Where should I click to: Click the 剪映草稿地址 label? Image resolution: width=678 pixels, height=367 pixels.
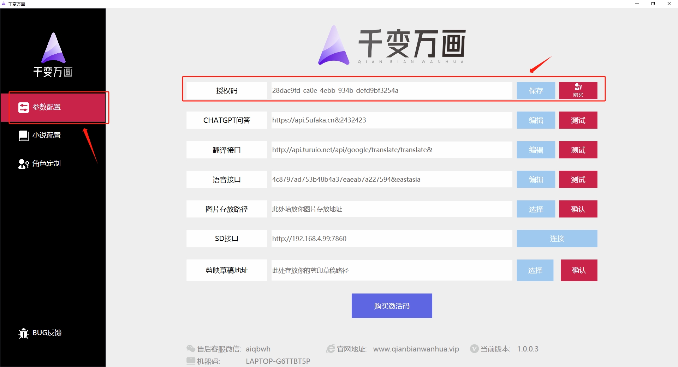click(x=227, y=270)
